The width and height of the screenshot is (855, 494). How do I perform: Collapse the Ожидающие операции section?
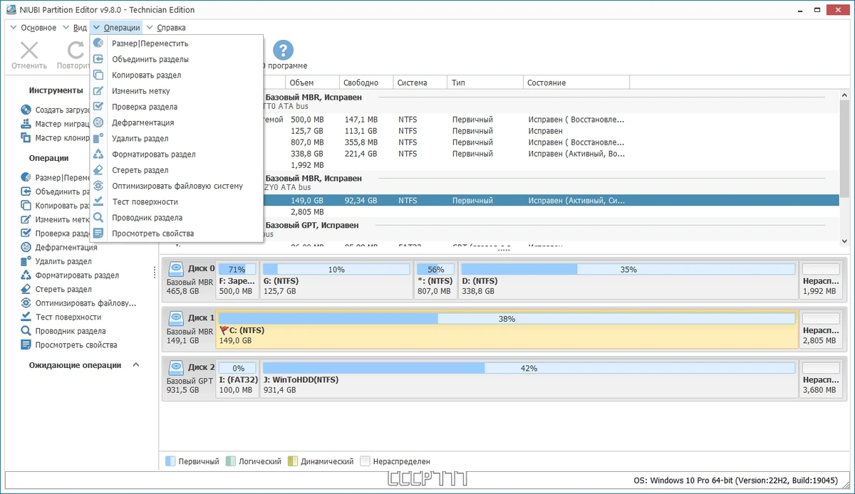(x=136, y=365)
